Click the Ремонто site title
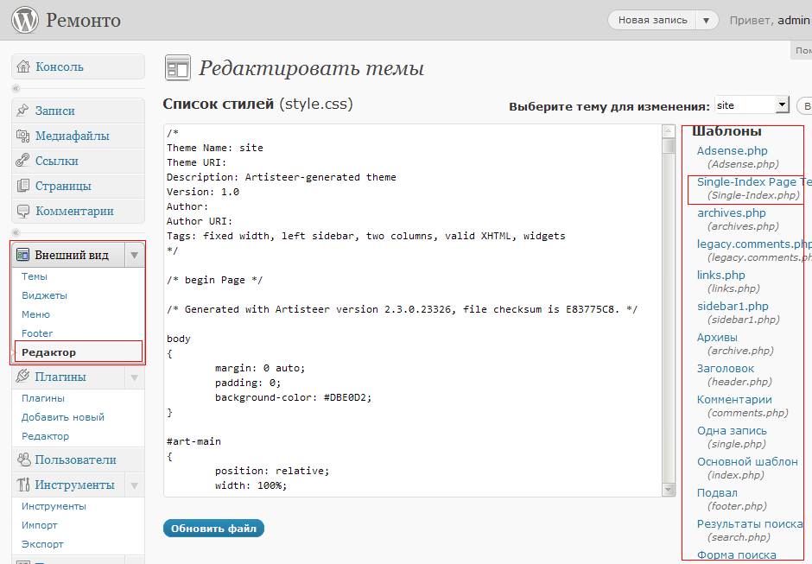Viewport: 812px width, 564px height. tap(84, 20)
